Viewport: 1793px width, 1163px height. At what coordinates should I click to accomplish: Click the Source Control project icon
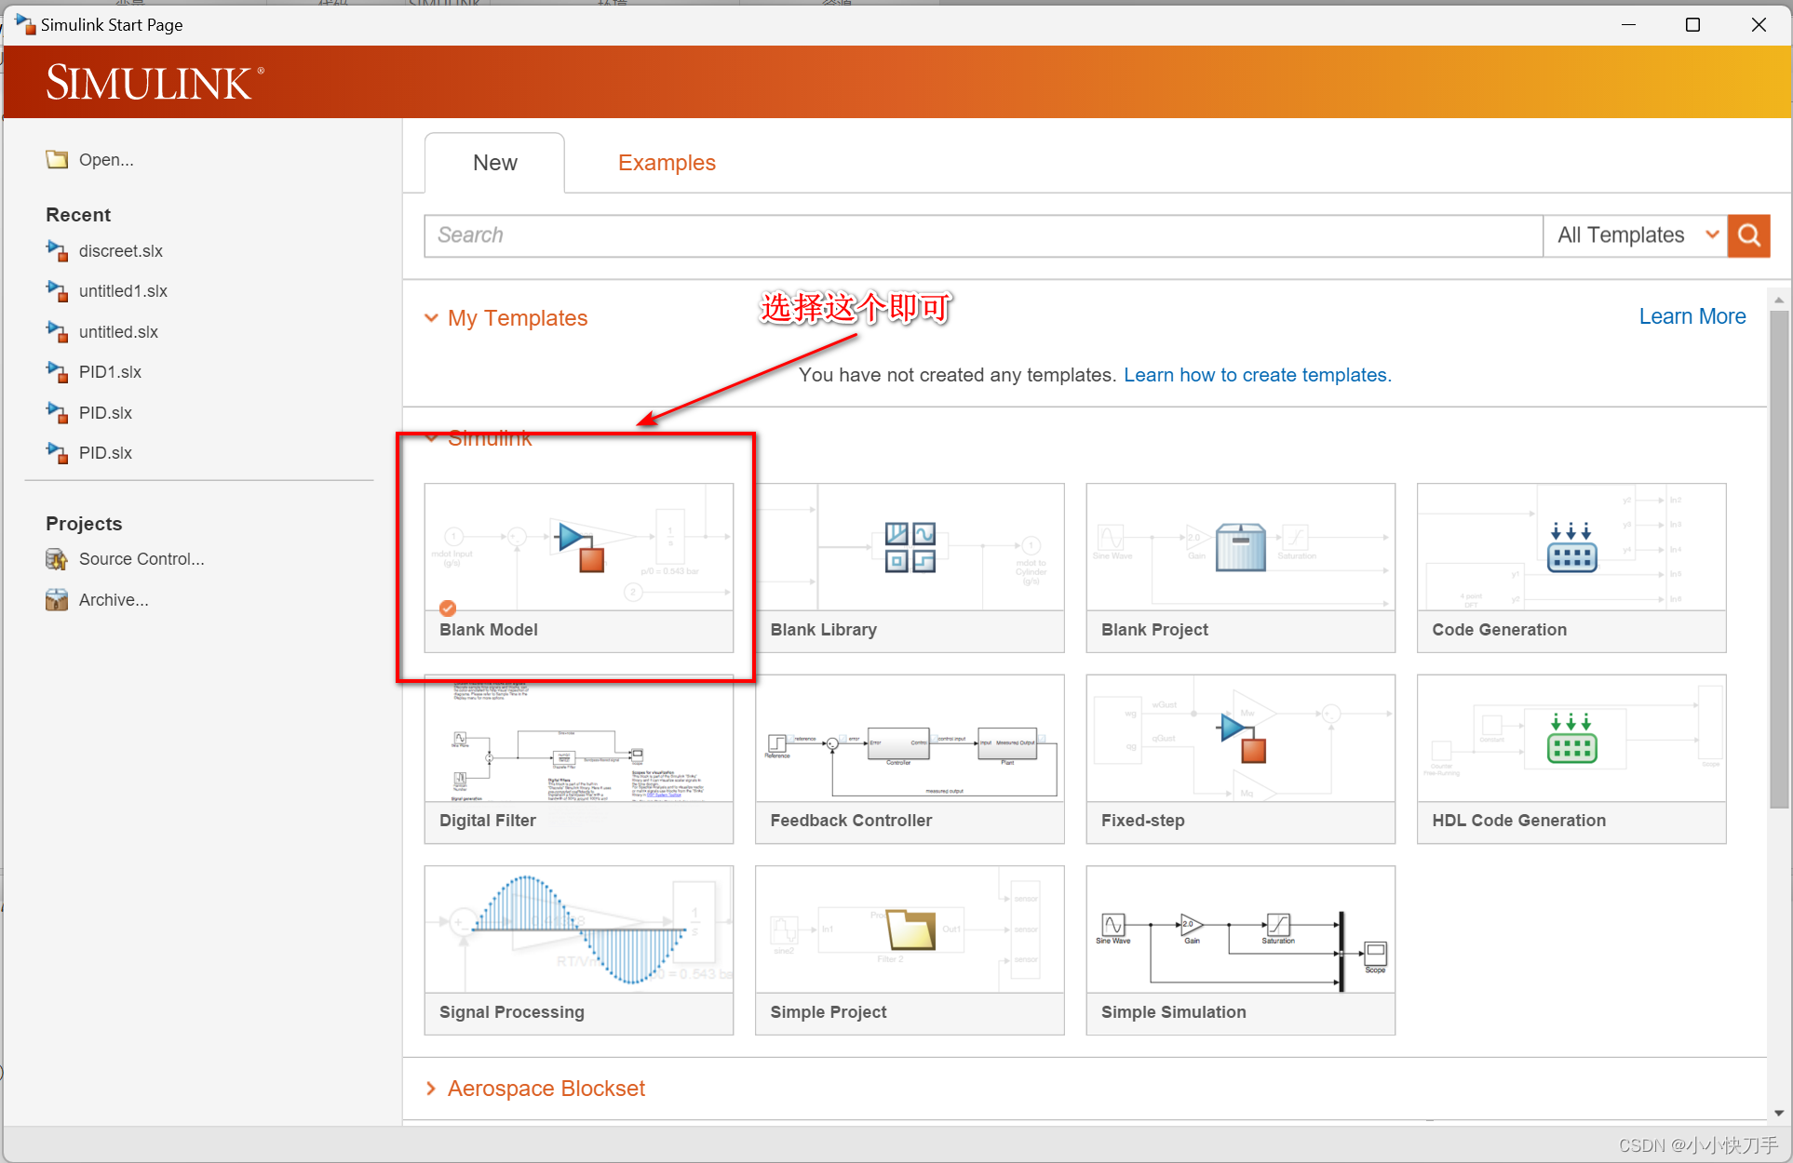coord(57,559)
